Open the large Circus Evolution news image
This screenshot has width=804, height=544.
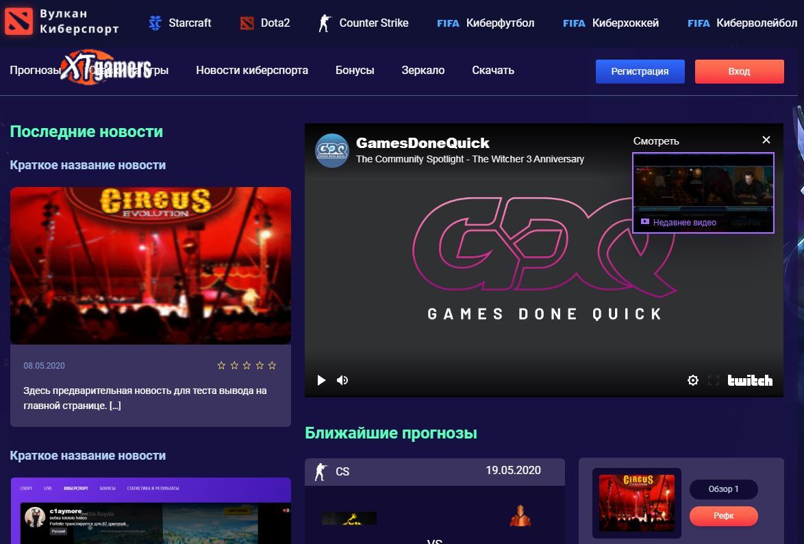[151, 265]
